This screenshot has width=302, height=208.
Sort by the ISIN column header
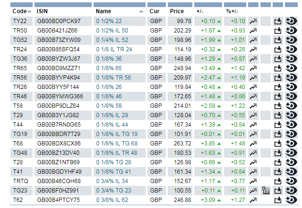click(x=43, y=11)
